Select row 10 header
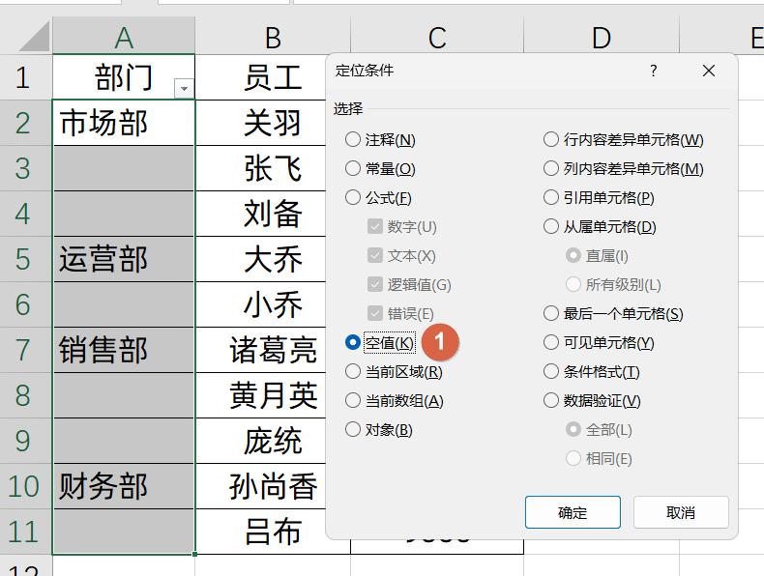Image resolution: width=764 pixels, height=576 pixels. click(25, 486)
